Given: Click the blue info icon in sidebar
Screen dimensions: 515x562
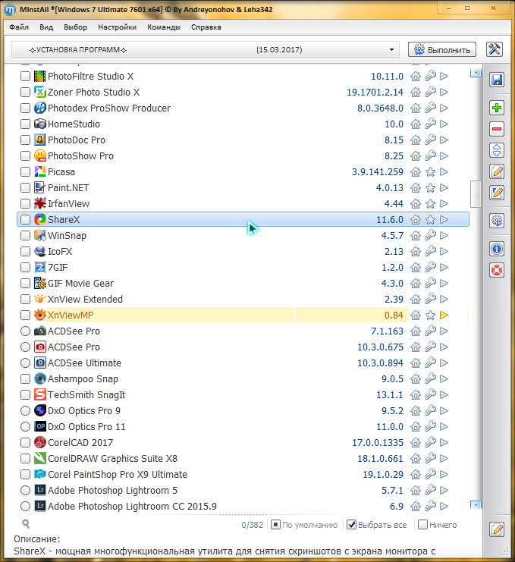Looking at the screenshot, I should 497,248.
